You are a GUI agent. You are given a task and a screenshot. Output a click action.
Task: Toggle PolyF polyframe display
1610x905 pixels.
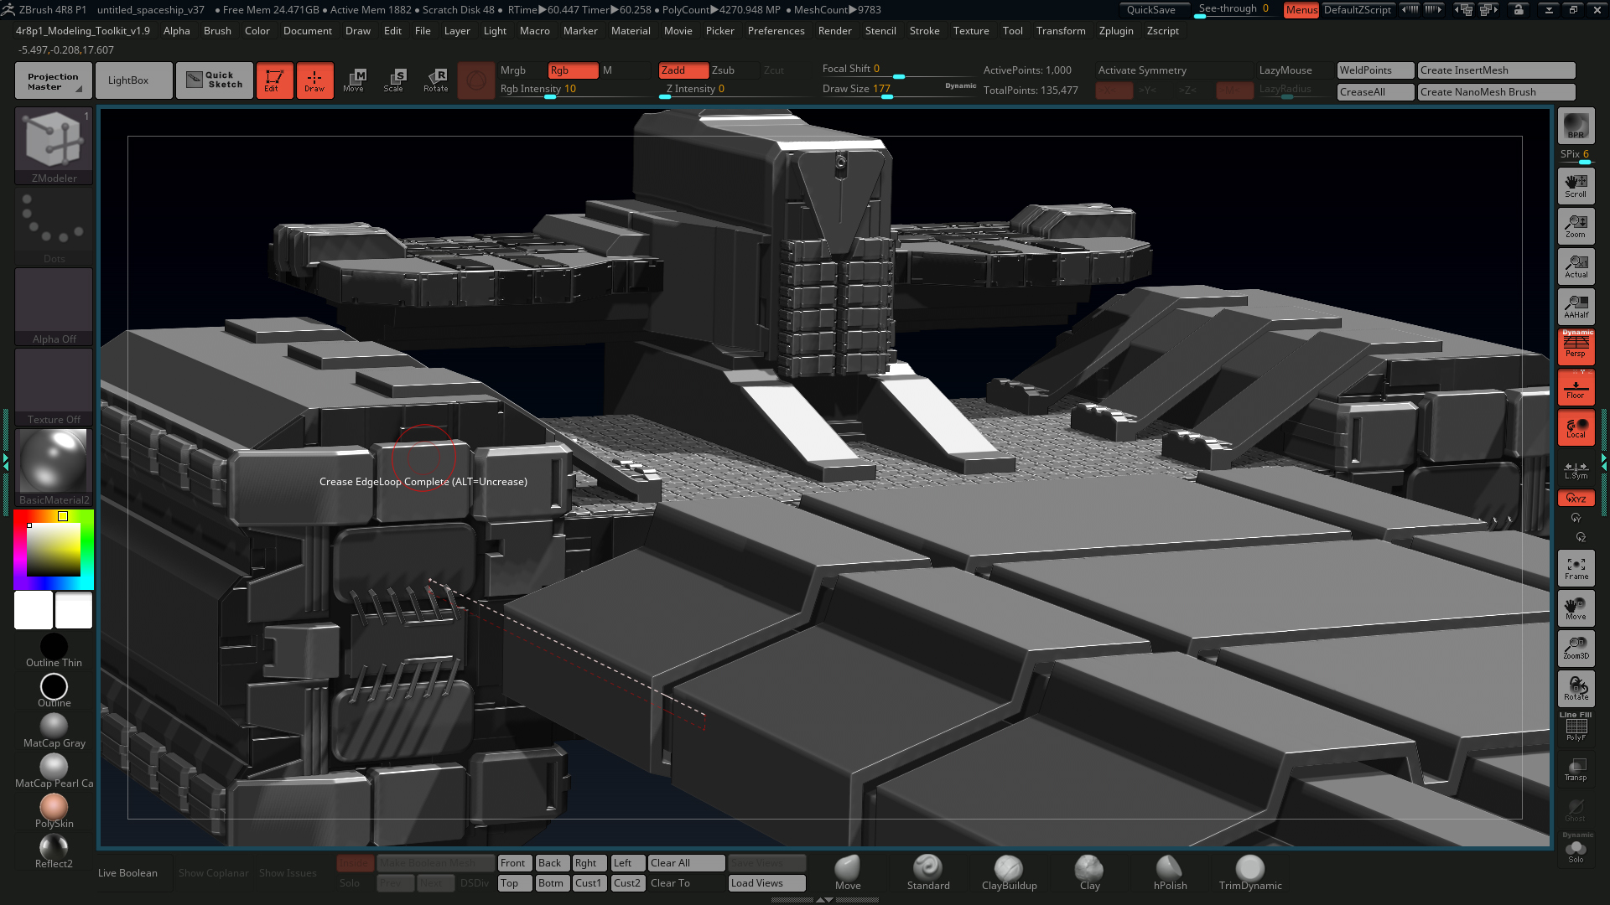coord(1576,727)
